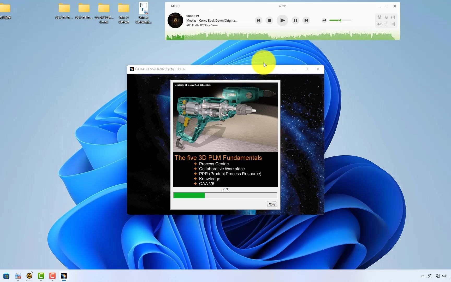Open AIMP from the taskbar
The width and height of the screenshot is (451, 282).
[29, 276]
